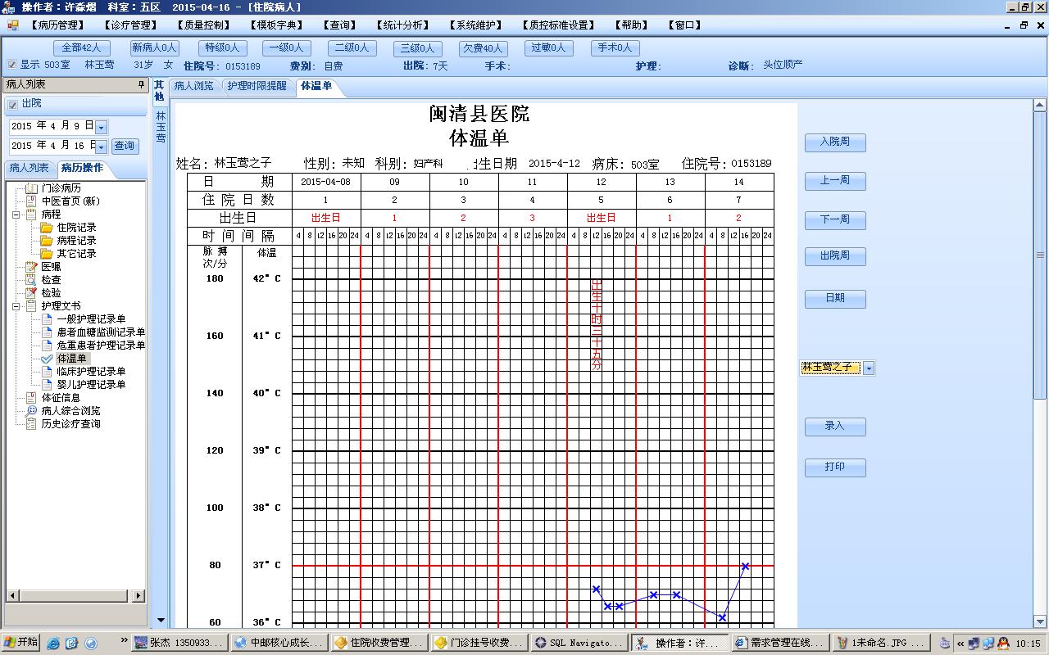Viewport: 1049px width, 655px height.
Task: Filter by 欠费40人 button
Action: coord(482,48)
